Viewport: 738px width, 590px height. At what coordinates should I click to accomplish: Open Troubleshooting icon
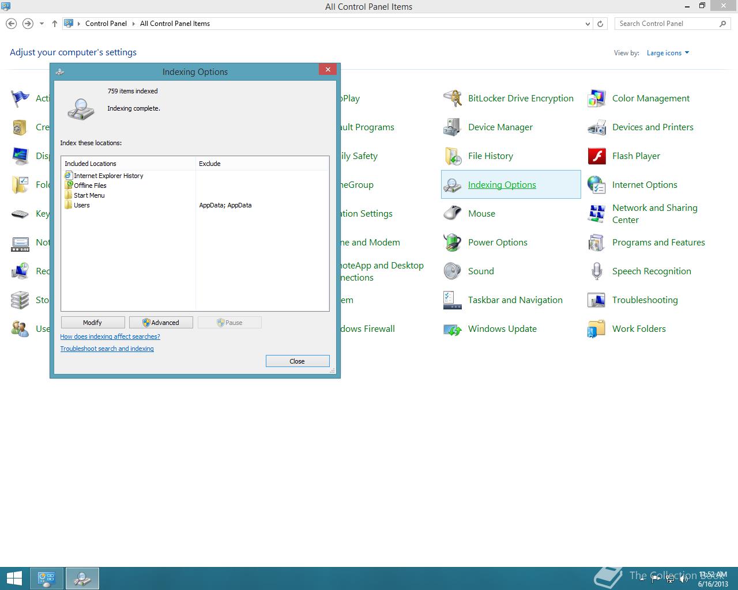click(597, 300)
